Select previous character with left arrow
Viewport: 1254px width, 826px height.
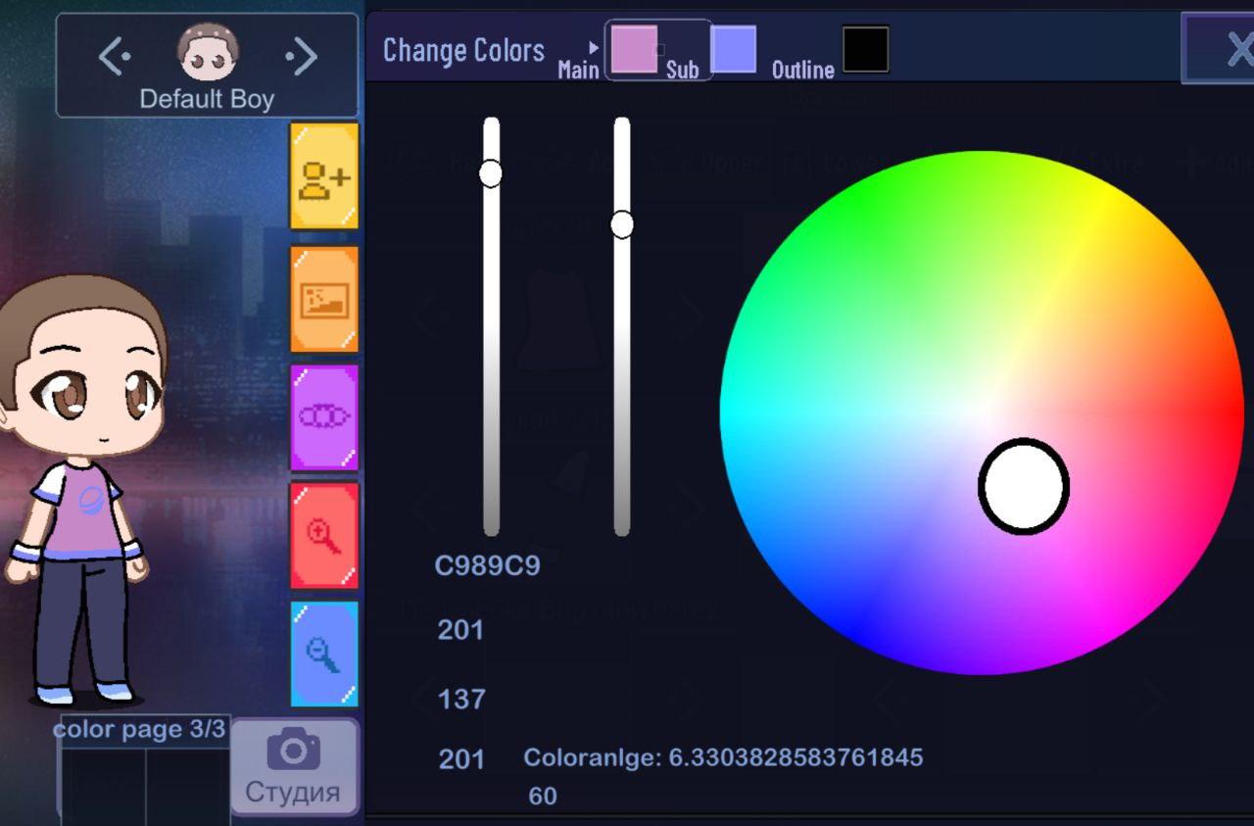pos(114,57)
